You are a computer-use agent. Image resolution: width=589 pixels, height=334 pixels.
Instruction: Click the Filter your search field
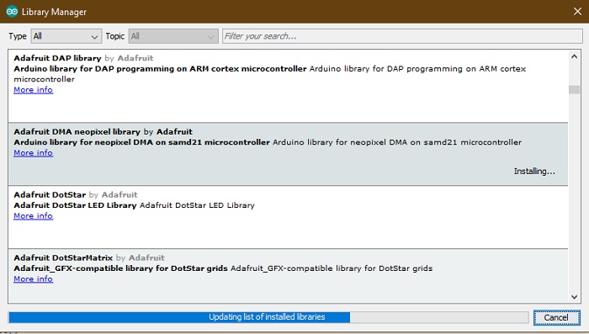tap(402, 36)
